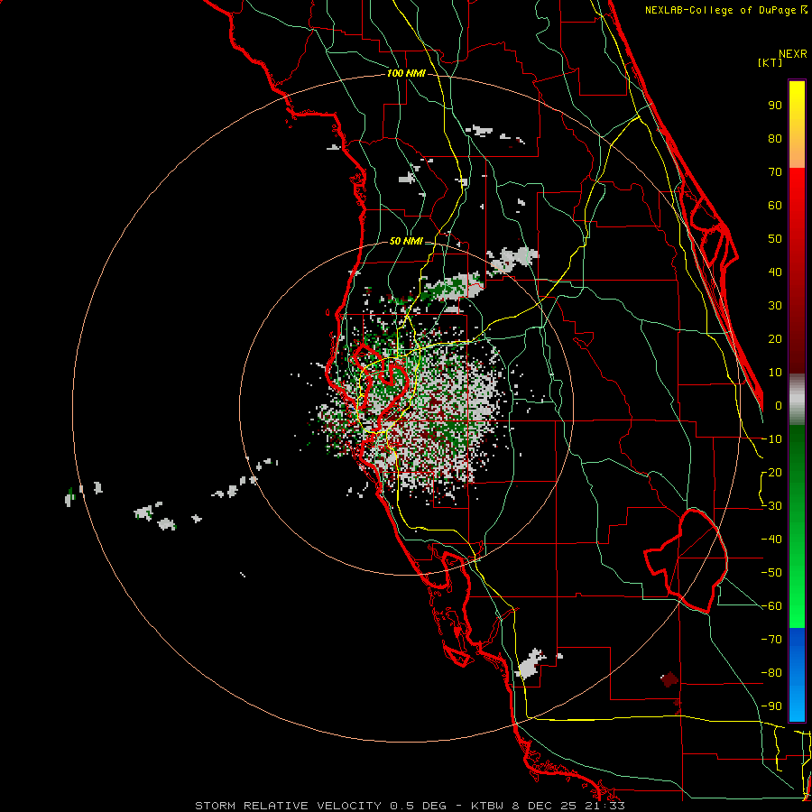Click the -70 value on the velocity scale
The height and width of the screenshot is (812, 812).
pyautogui.click(x=771, y=640)
